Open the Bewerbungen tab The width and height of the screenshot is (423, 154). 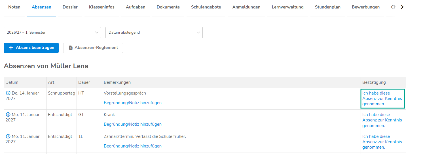[x=366, y=7]
